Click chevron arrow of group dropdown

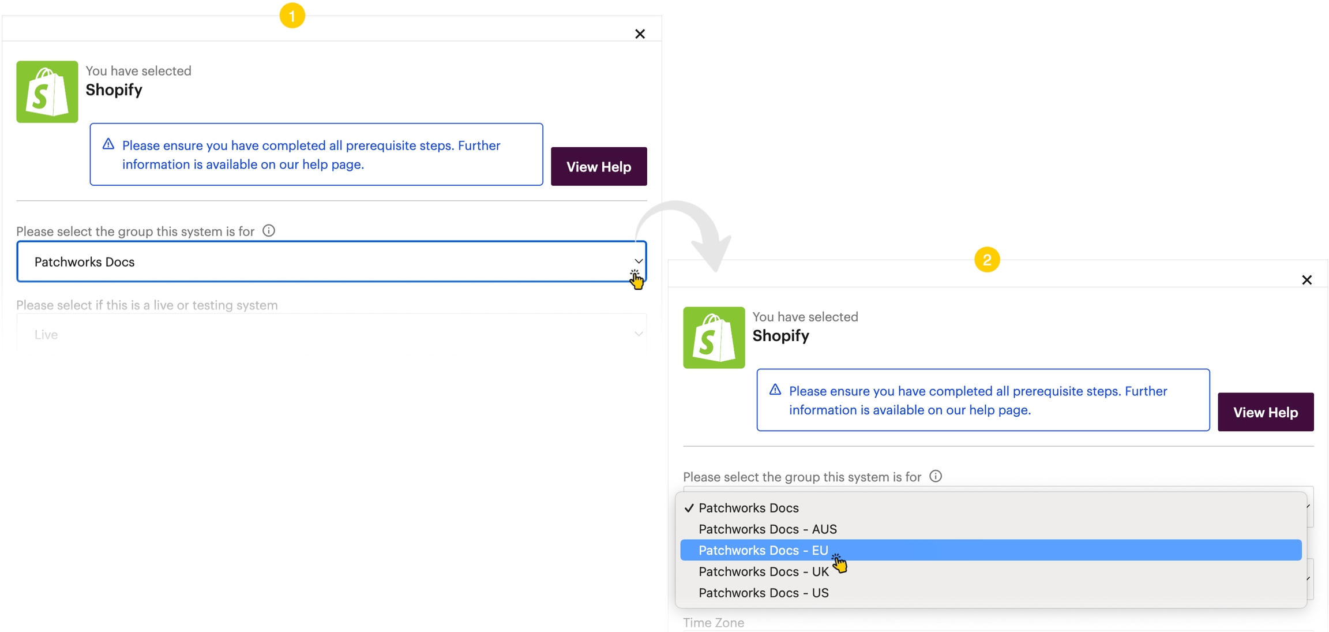(638, 261)
